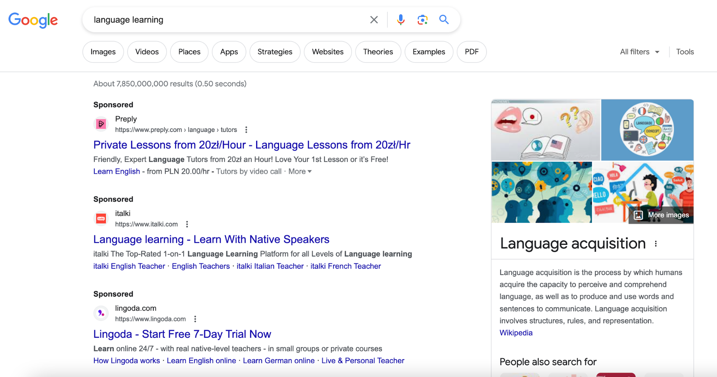This screenshot has height=377, width=717.
Task: Open three-dot menu next to Preply URL
Action: (x=246, y=130)
